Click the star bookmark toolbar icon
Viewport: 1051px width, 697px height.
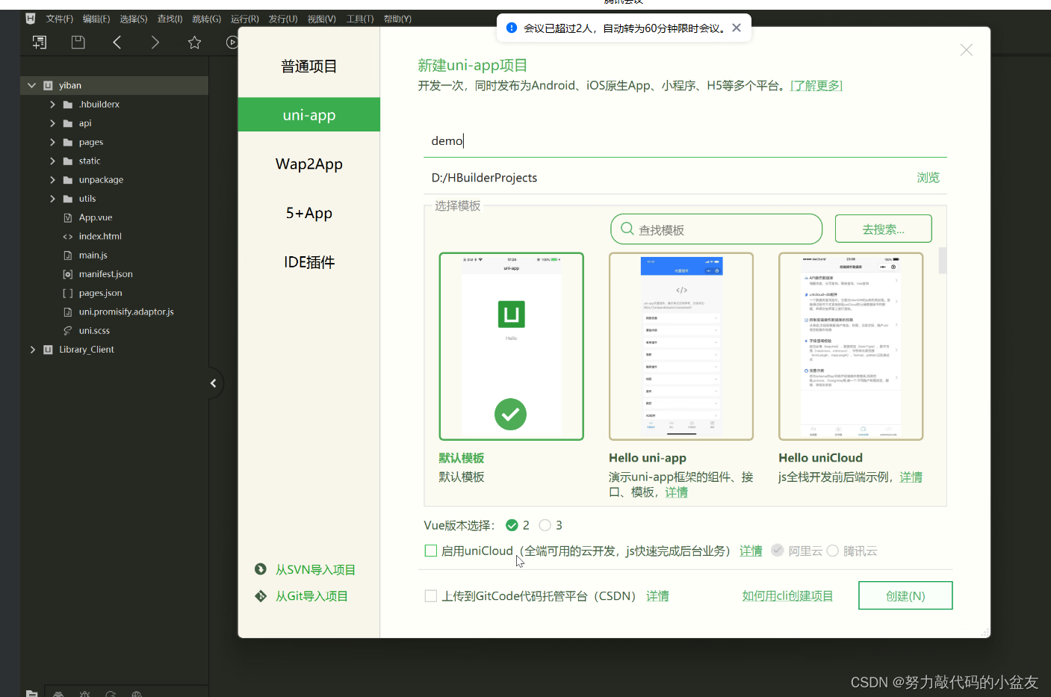194,43
